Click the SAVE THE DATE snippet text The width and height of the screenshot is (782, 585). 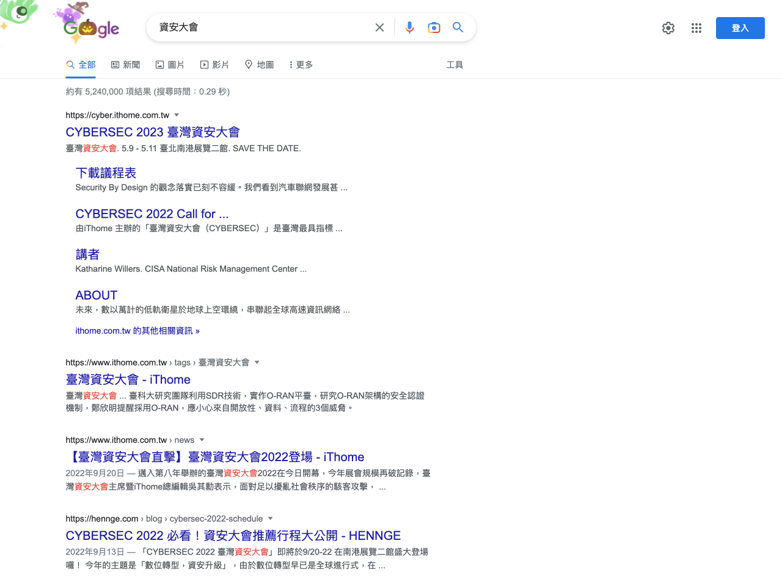pos(267,148)
